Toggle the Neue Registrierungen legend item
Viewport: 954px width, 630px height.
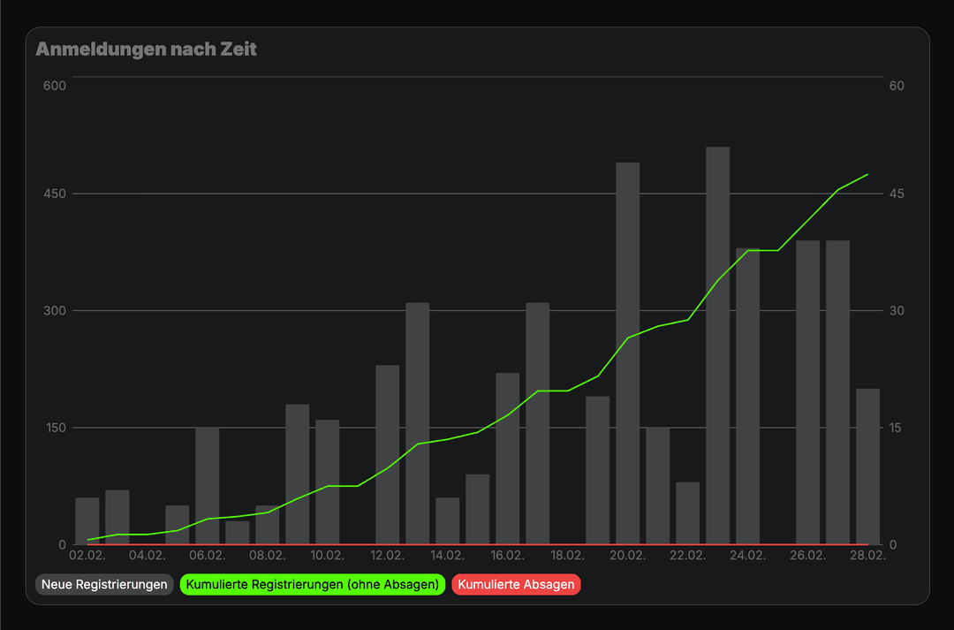click(104, 585)
